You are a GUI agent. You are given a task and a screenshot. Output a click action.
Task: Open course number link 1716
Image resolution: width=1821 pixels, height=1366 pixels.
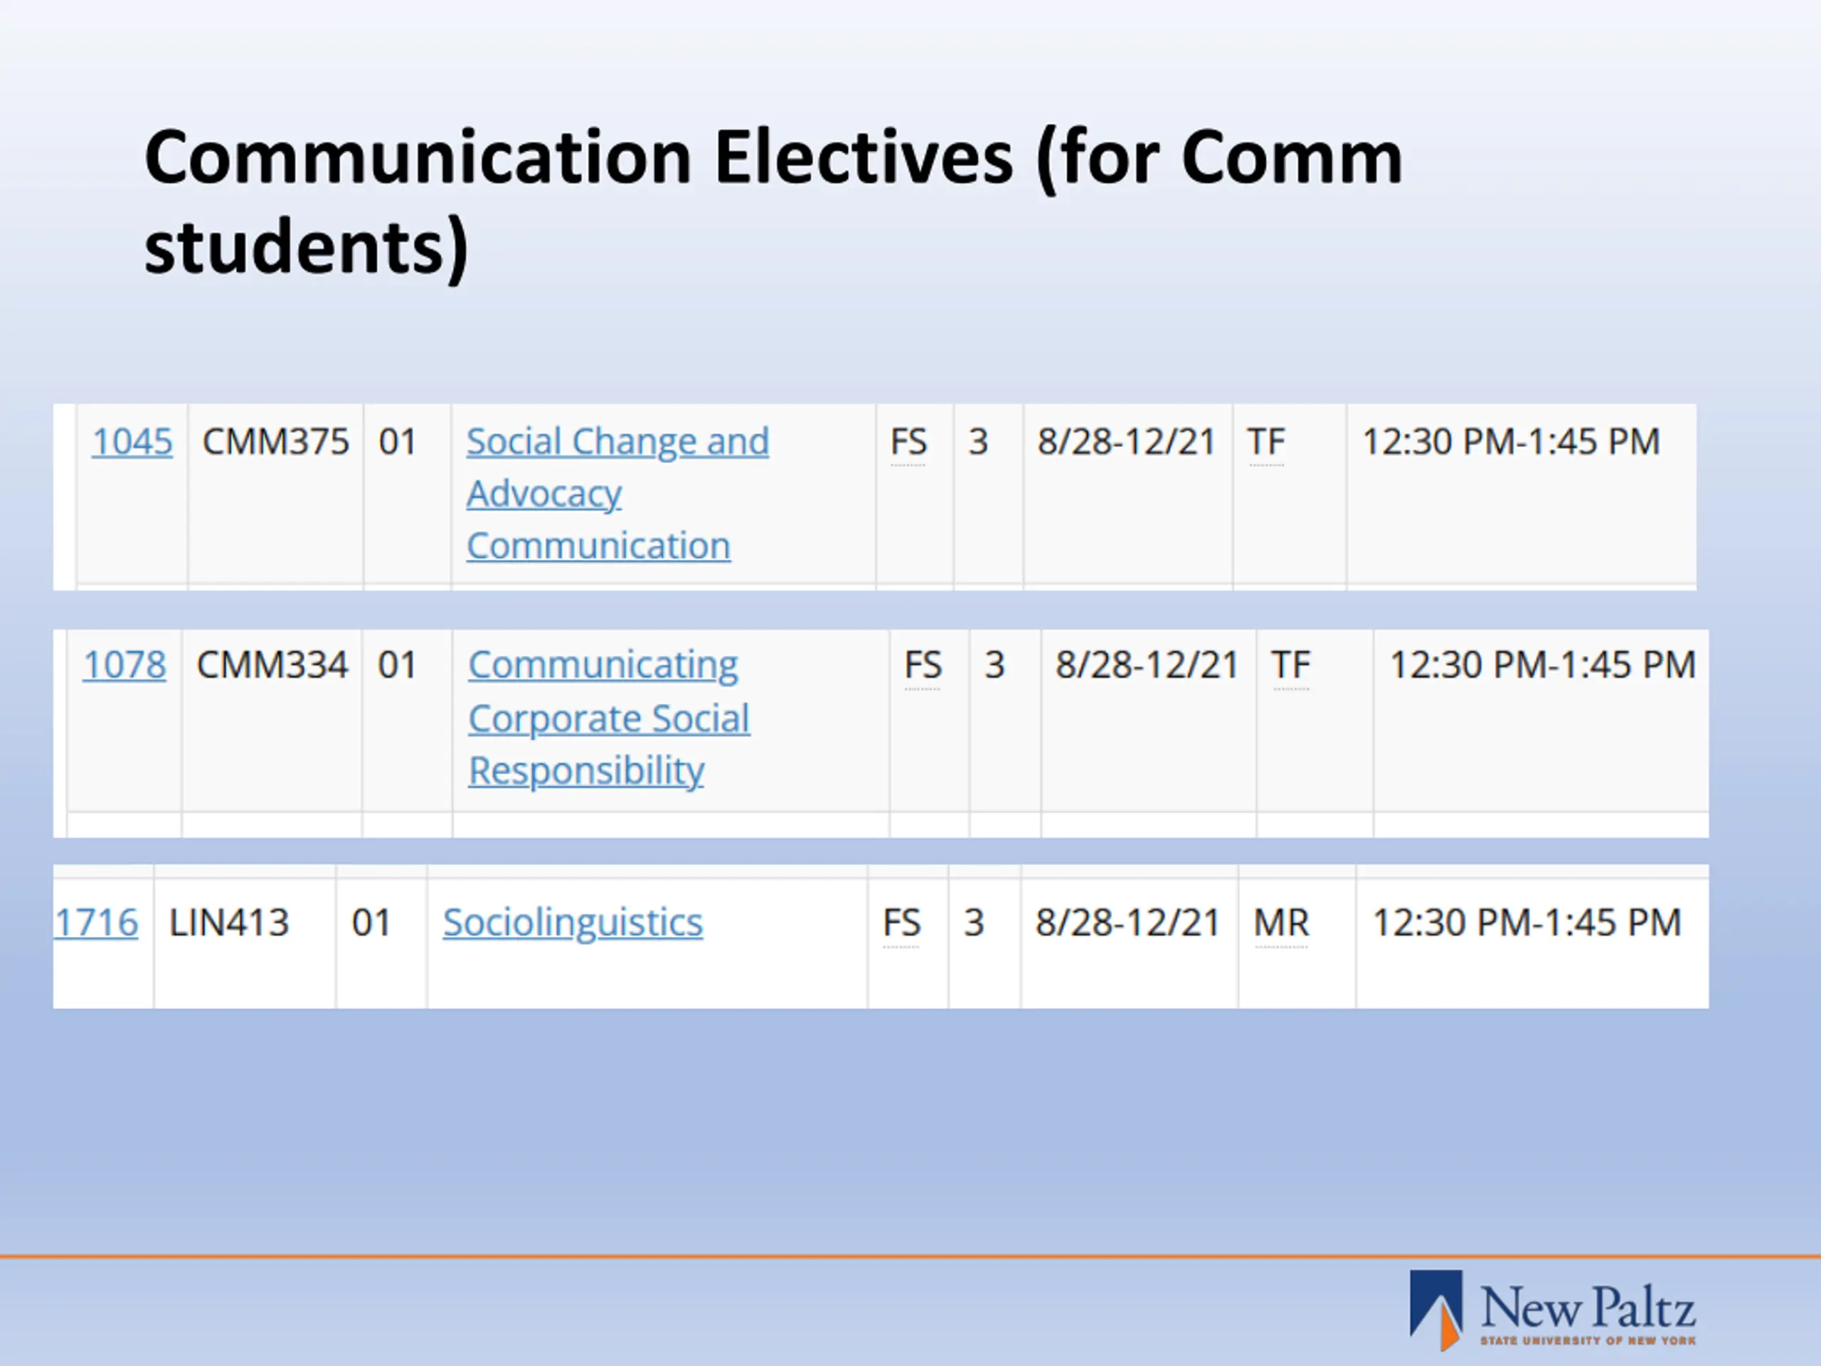96,923
